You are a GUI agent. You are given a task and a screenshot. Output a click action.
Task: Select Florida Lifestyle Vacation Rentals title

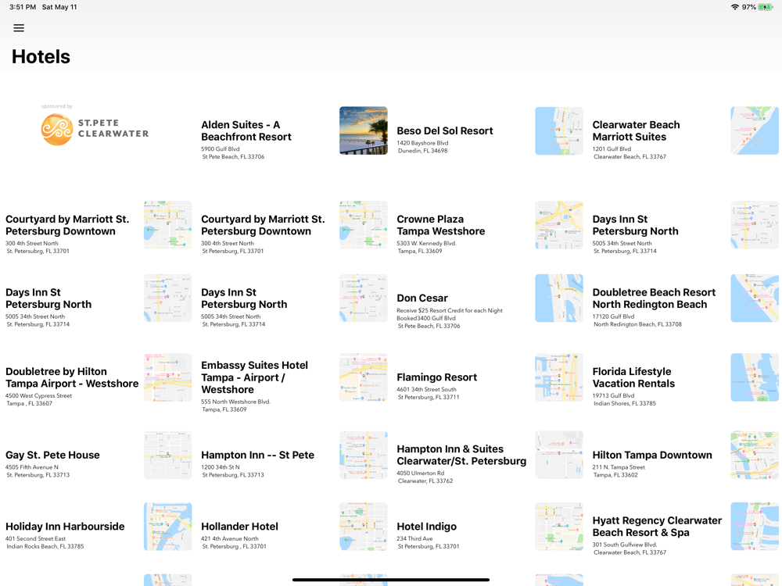(633, 377)
